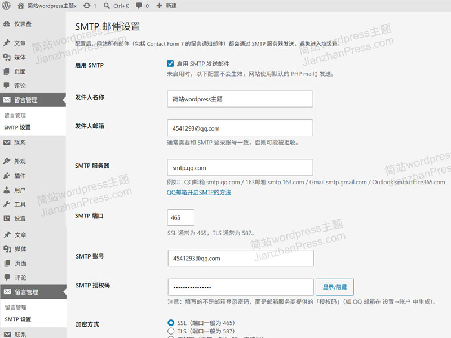Open the comments bubble showing 0

click(143, 6)
